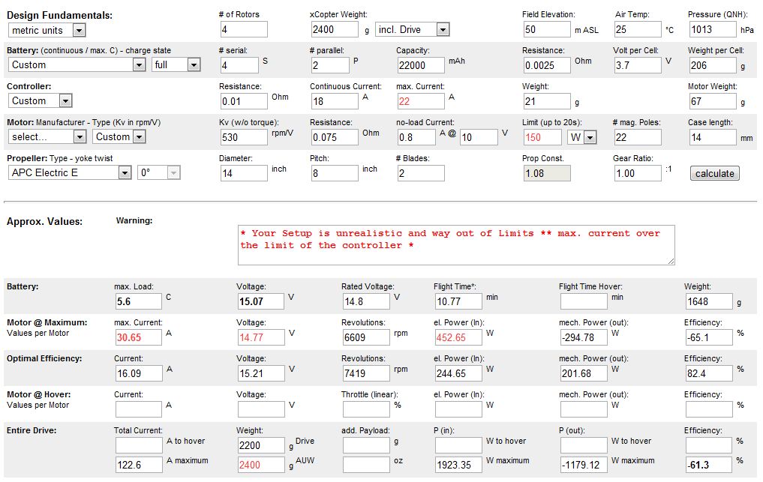Viewport: 763px width, 482px height.
Task: Open the Controller Custom dropdown
Action: (x=40, y=101)
